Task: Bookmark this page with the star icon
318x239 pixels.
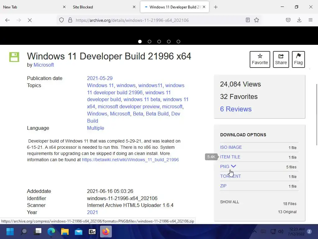Action: click(257, 20)
